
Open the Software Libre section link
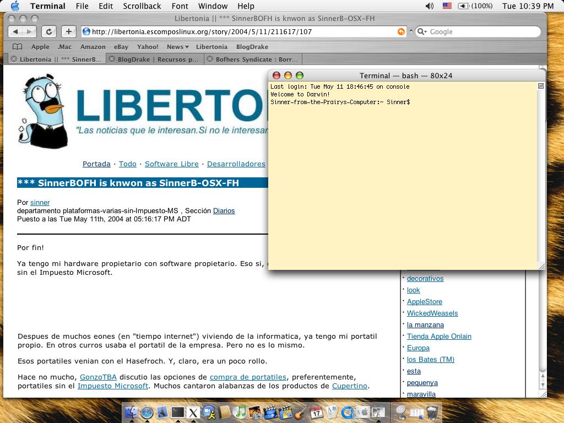(172, 164)
